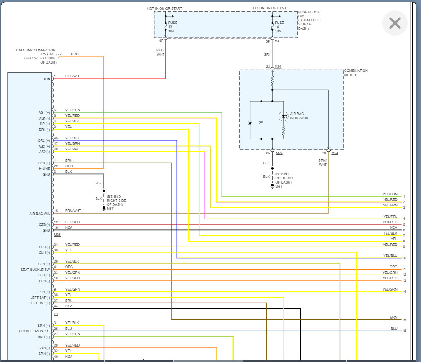Viewport: 421px width, 362px height.
Task: Click the BLU label at right-side output 16
Action: [394, 329]
